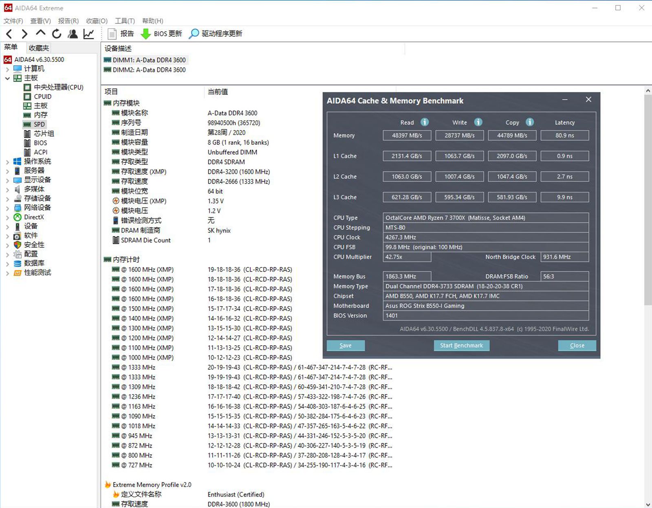This screenshot has height=508, width=652.
Task: Click Save in the benchmark dialog
Action: tap(346, 345)
